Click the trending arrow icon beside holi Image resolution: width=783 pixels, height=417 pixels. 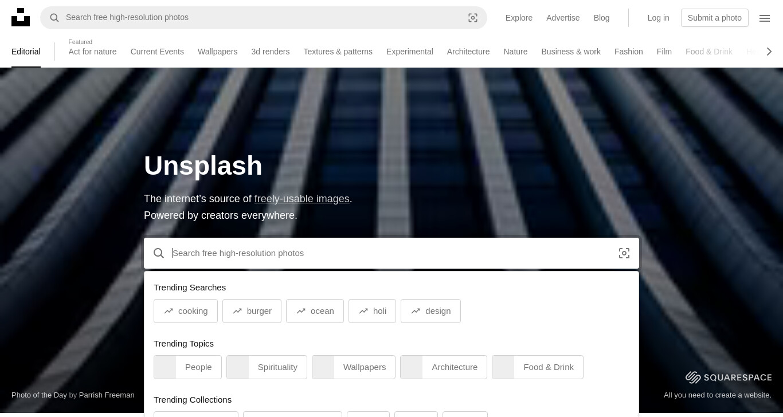click(363, 311)
